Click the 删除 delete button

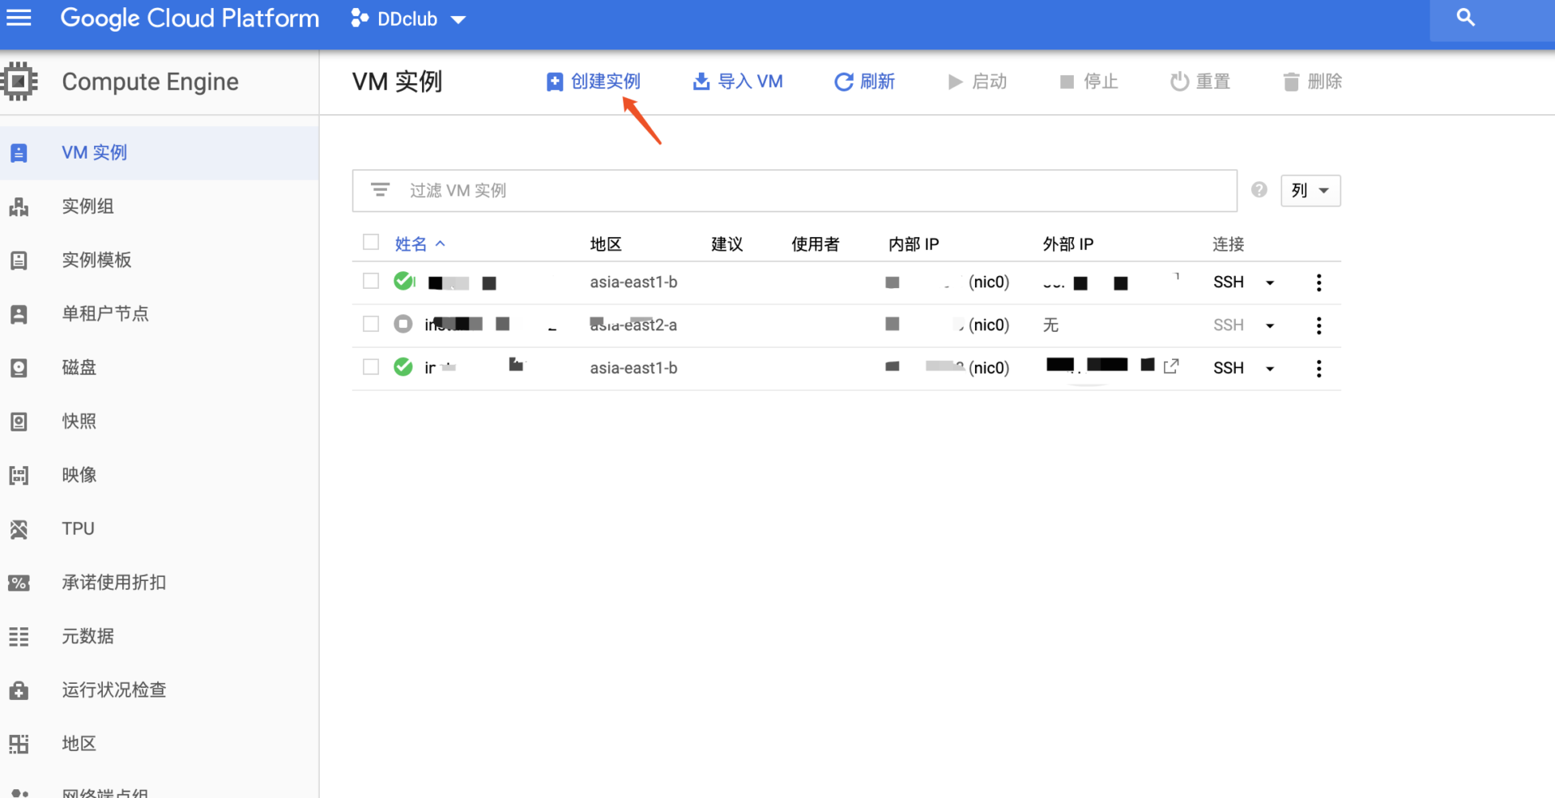1313,82
